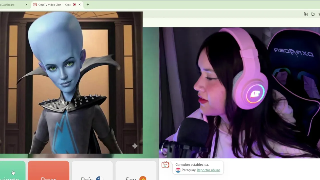Open a new browser tab
The width and height of the screenshot is (320, 180).
coord(88,4)
